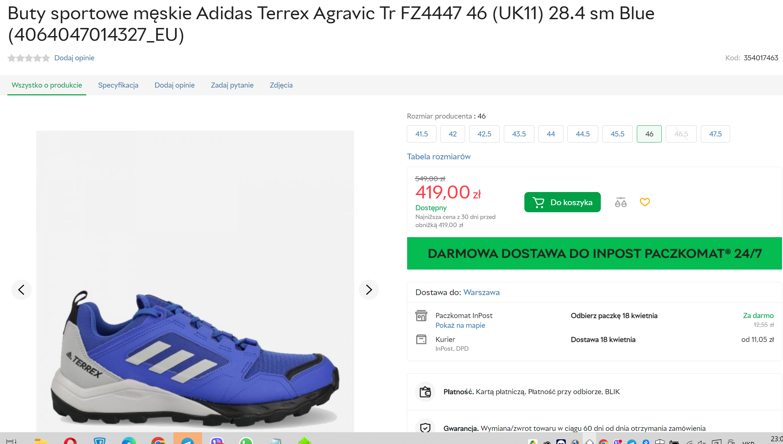Image resolution: width=783 pixels, height=444 pixels.
Task: Add the shoes to the wishlist heart
Action: coord(645,202)
